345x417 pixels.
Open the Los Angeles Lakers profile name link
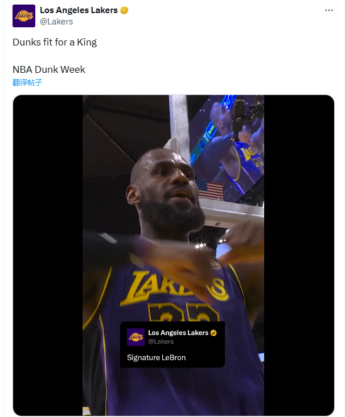[79, 10]
